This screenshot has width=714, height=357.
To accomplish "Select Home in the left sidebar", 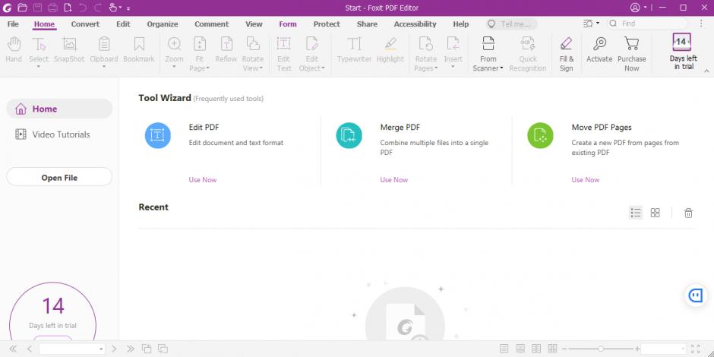I will pos(59,109).
